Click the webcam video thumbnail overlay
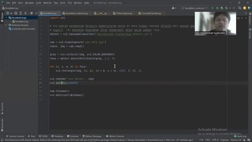 (215, 23)
